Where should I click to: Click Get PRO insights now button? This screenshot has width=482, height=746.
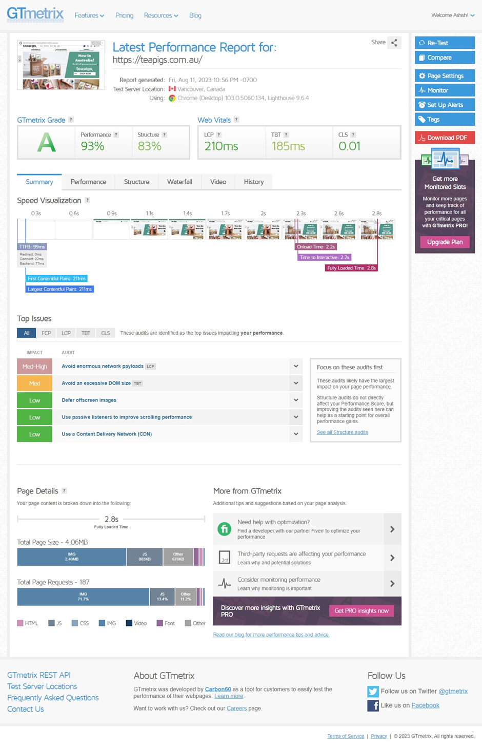(x=361, y=611)
